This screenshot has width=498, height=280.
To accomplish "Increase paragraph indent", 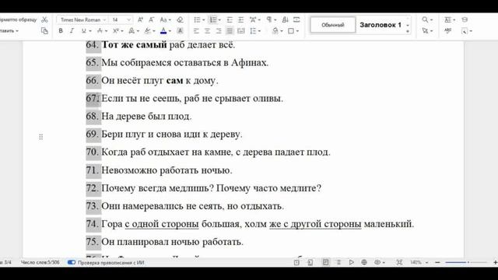I will tap(240, 19).
